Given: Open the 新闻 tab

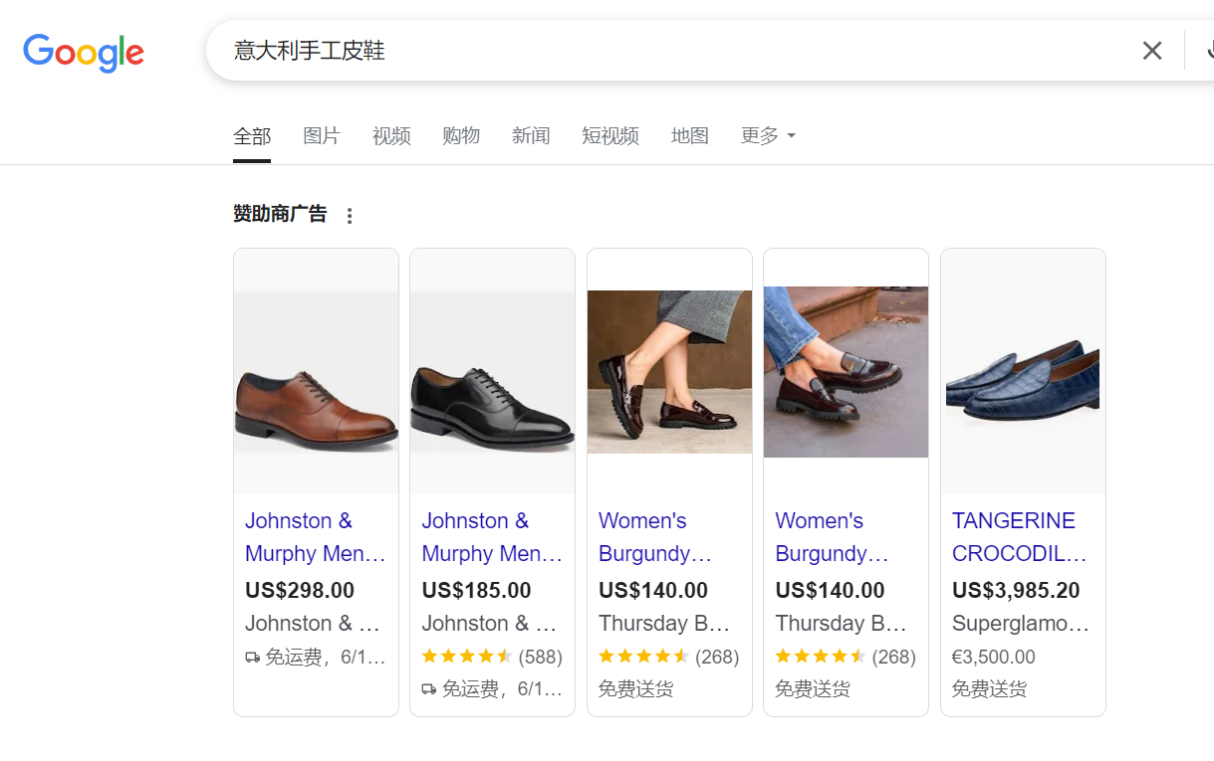Looking at the screenshot, I should pos(531,136).
